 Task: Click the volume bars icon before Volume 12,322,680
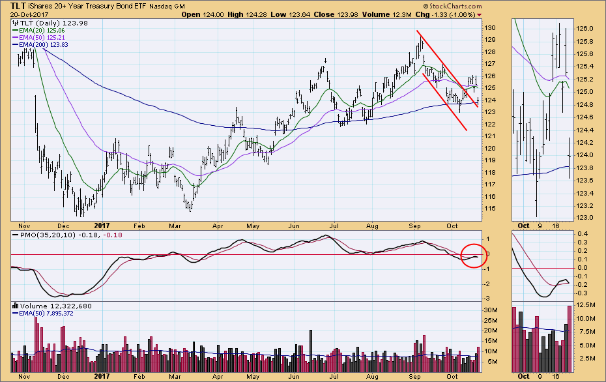pyautogui.click(x=16, y=306)
